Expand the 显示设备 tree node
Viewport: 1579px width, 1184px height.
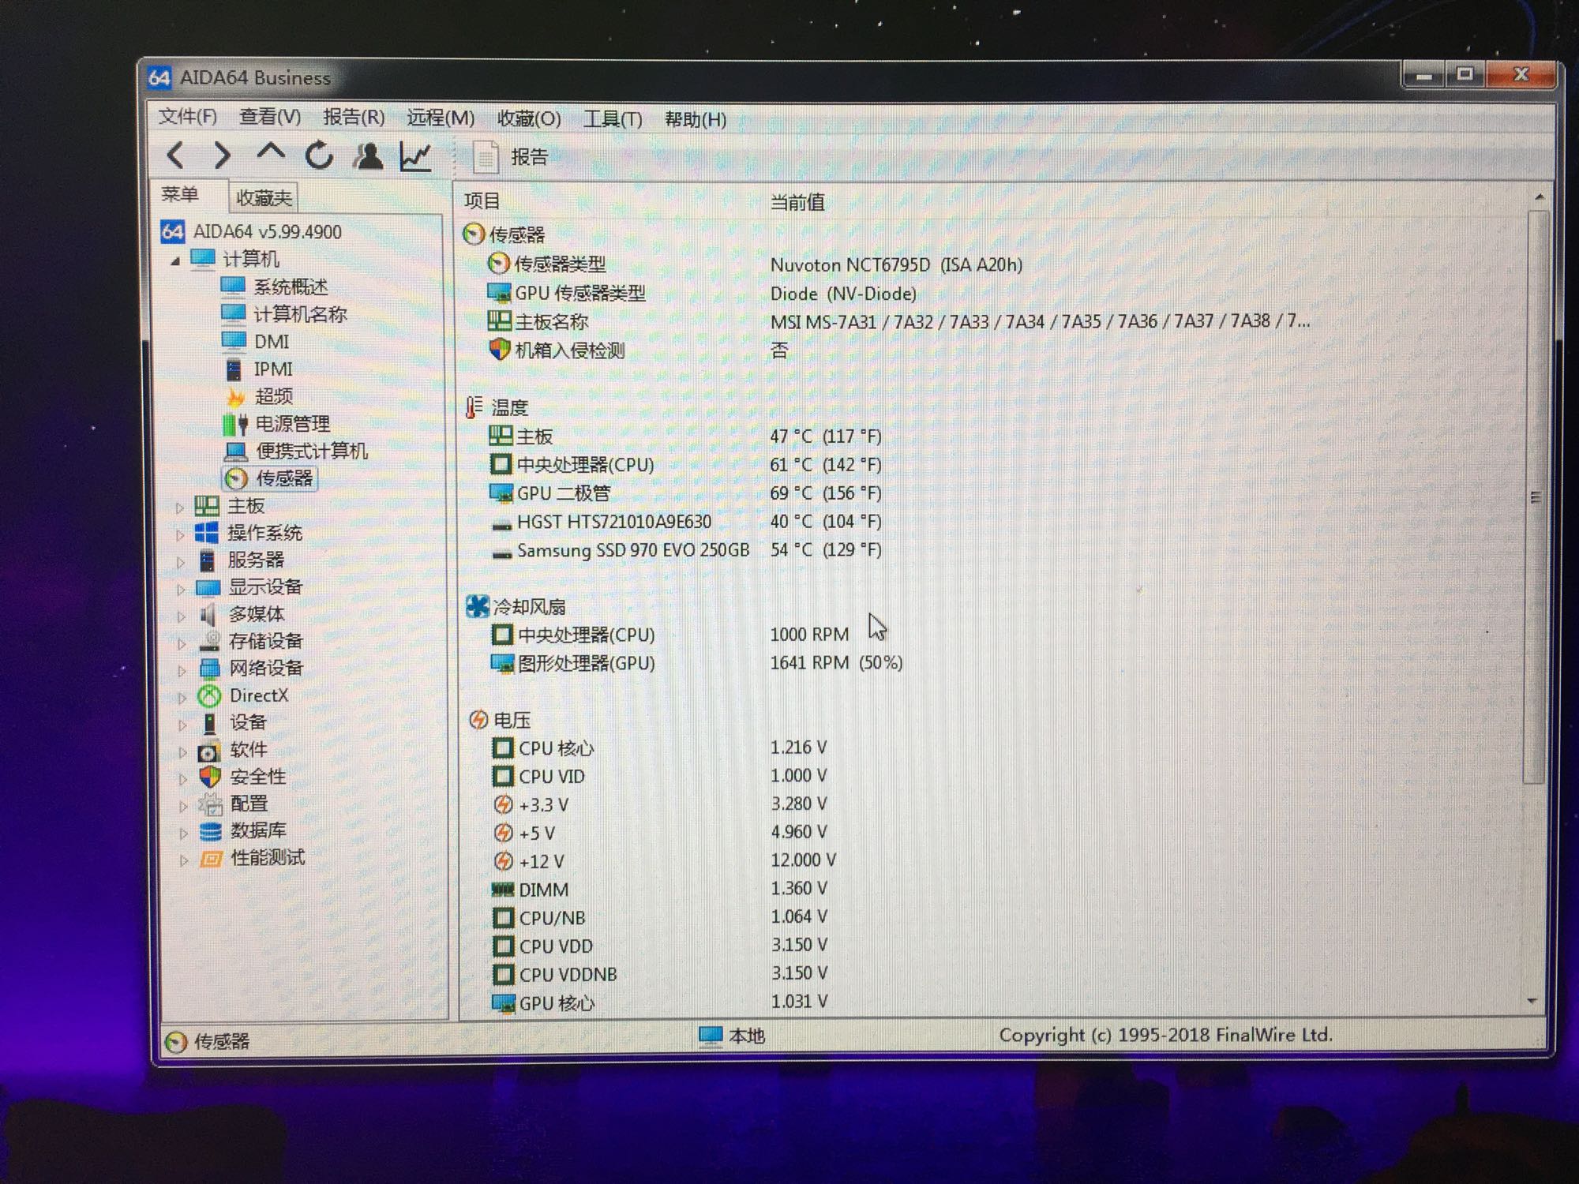[181, 589]
